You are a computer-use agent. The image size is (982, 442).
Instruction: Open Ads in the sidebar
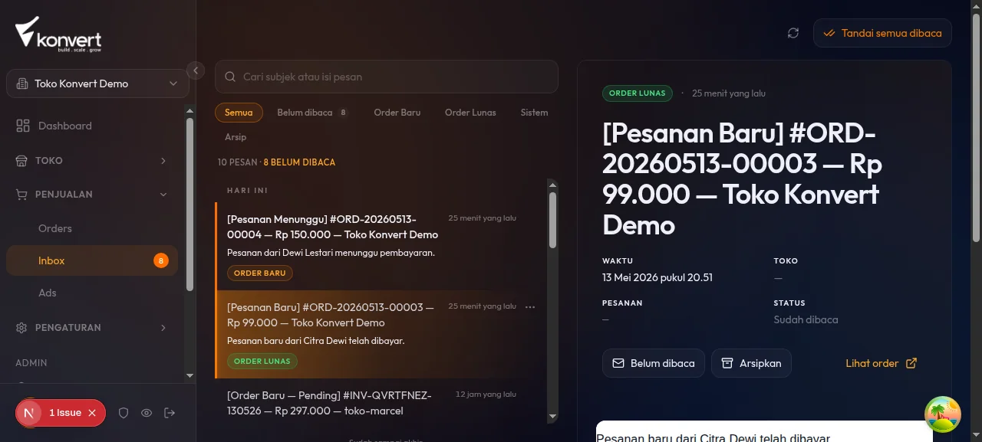(92, 293)
